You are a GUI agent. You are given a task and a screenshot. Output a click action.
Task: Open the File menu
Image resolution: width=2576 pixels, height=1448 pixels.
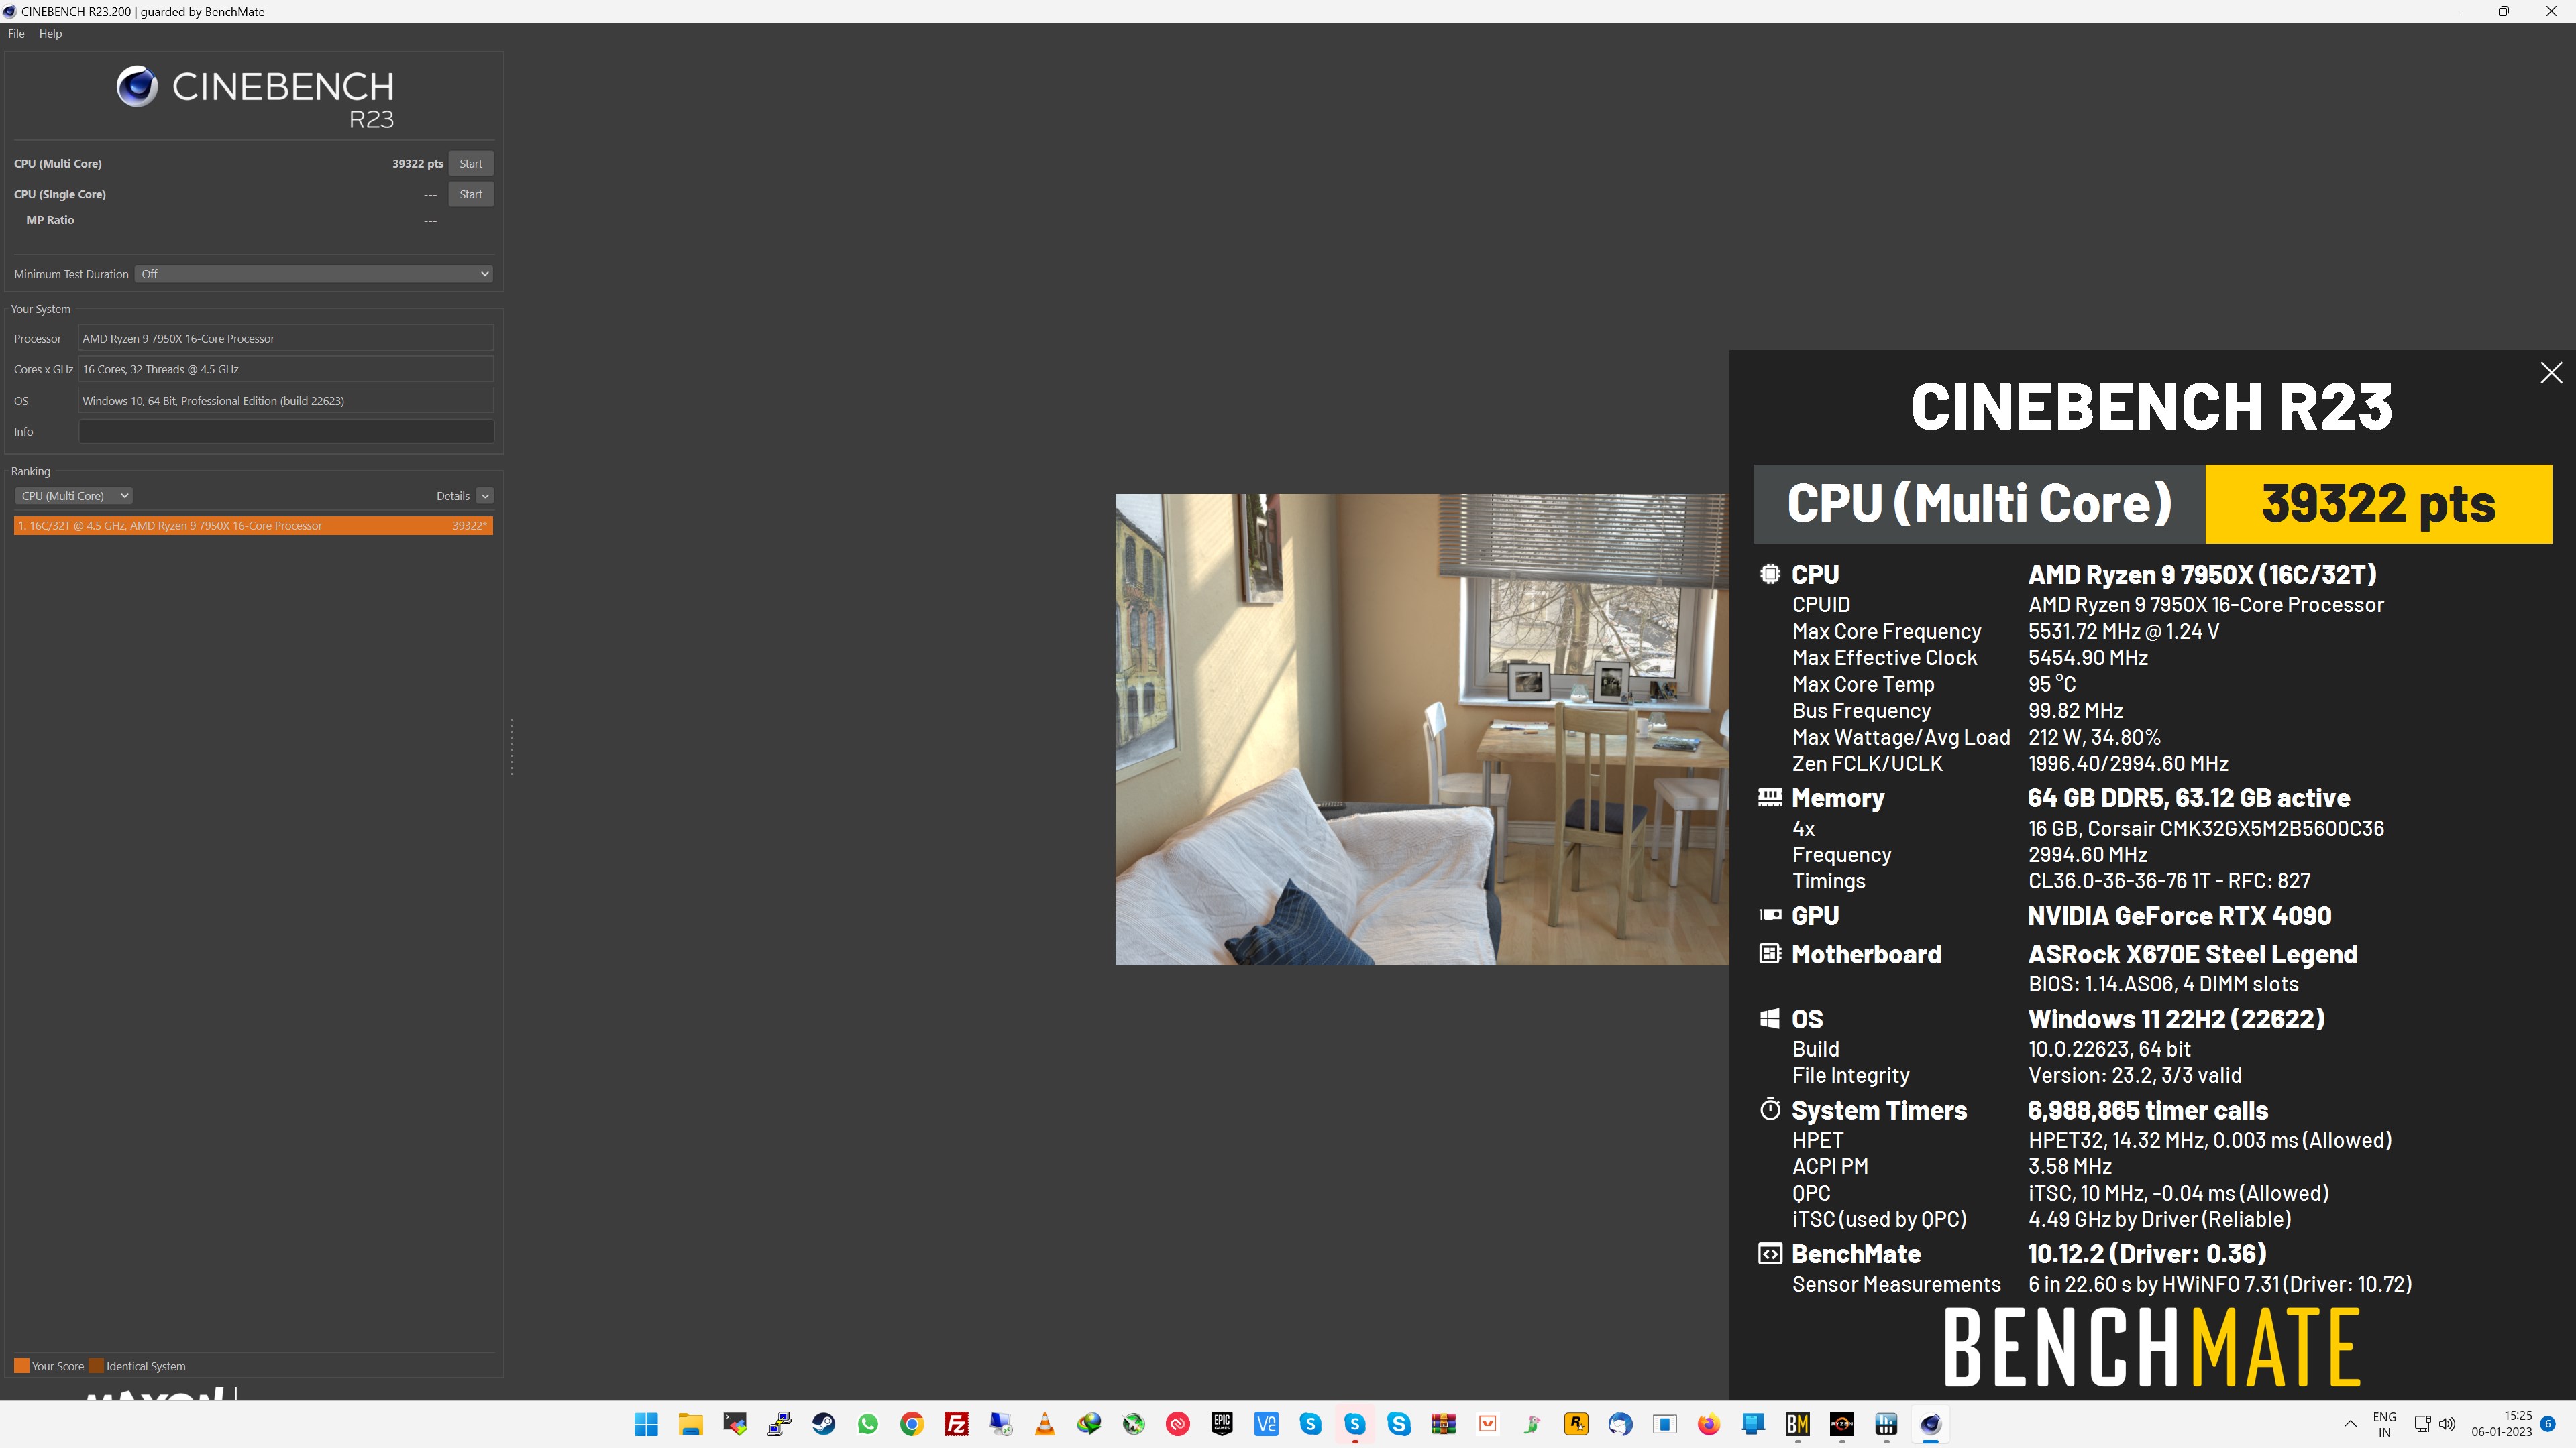pos(16,33)
